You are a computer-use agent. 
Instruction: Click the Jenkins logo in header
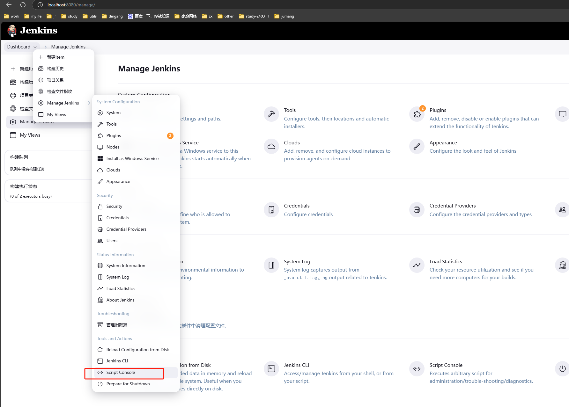32,31
